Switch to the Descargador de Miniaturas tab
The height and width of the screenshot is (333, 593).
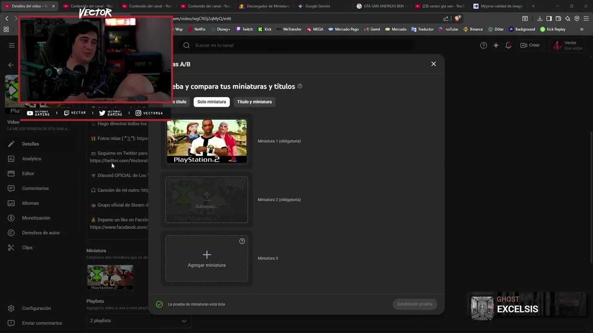265,6
